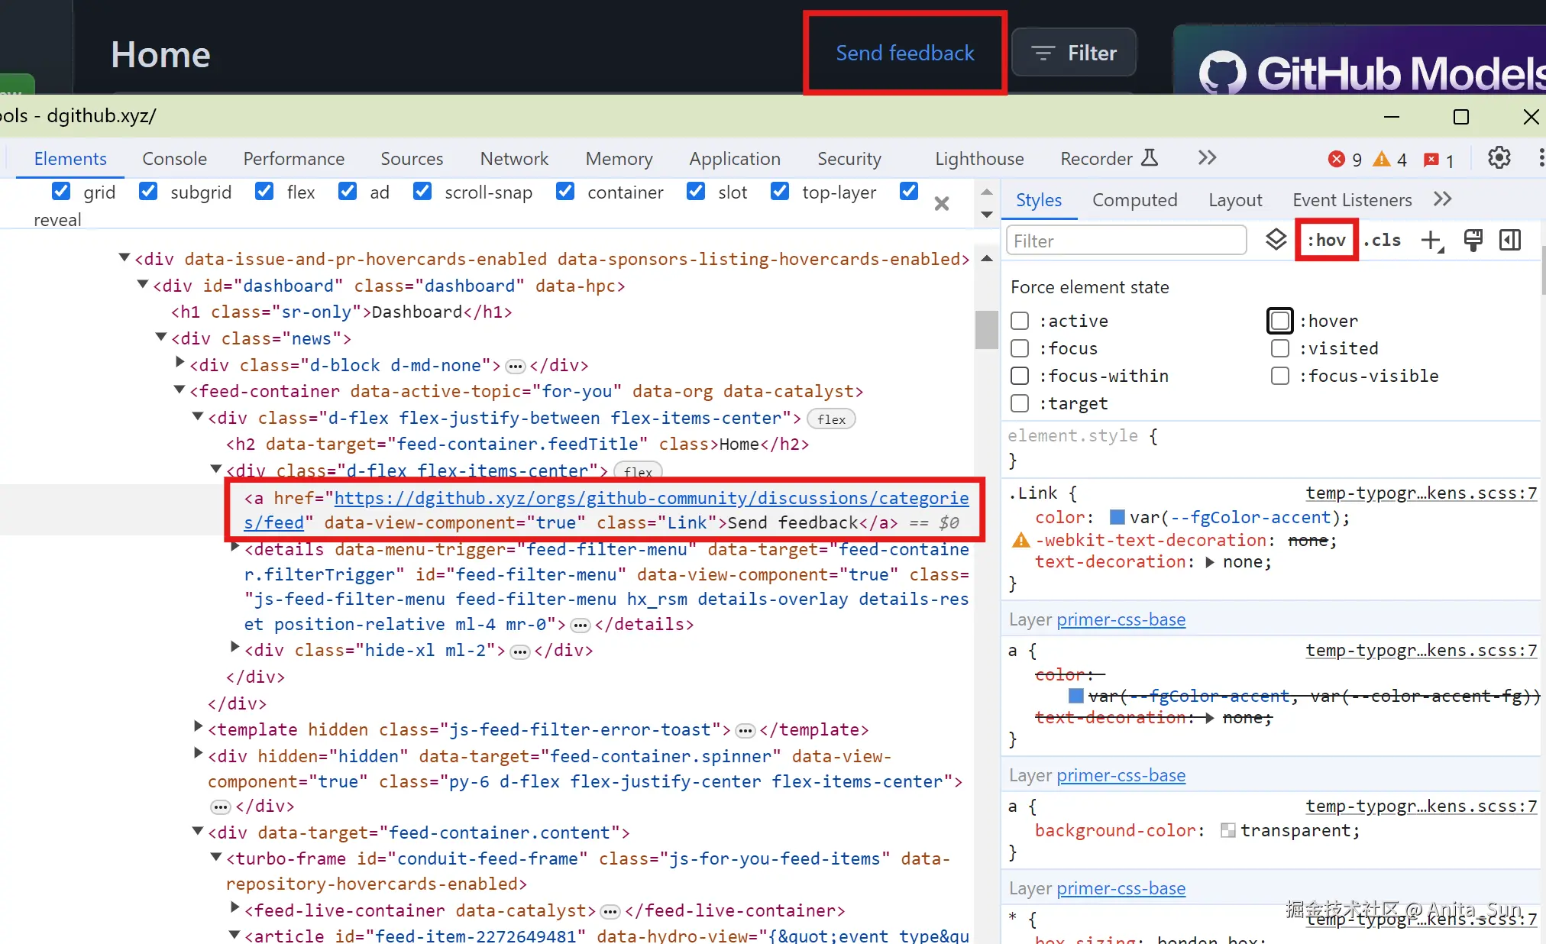Screen dimensions: 1546x944
Task: Open the Computed tab
Action: click(1134, 200)
